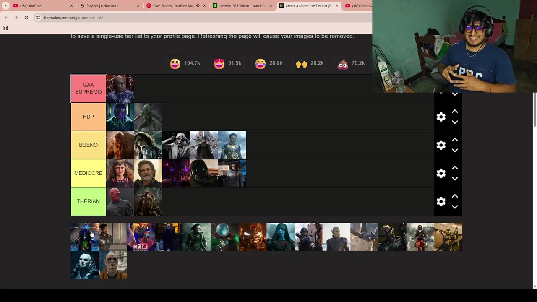Switch to the (189) YouTube tab

pyautogui.click(x=43, y=6)
